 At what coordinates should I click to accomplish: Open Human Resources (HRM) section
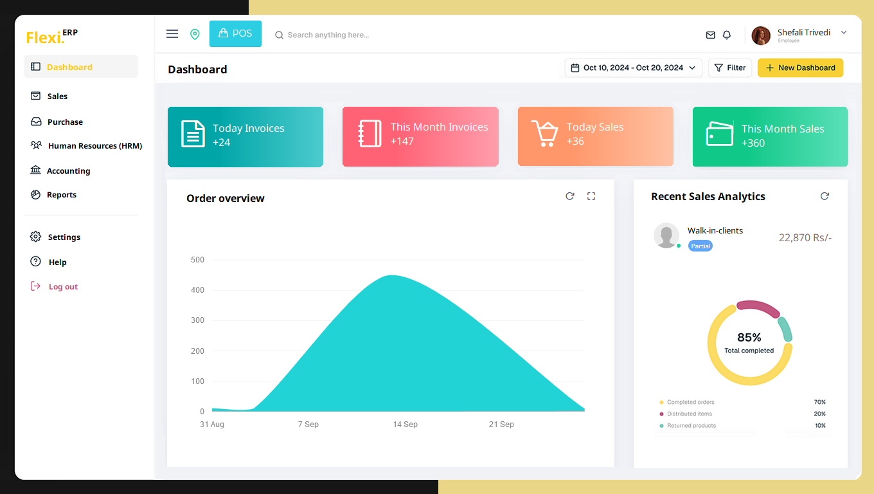(94, 146)
